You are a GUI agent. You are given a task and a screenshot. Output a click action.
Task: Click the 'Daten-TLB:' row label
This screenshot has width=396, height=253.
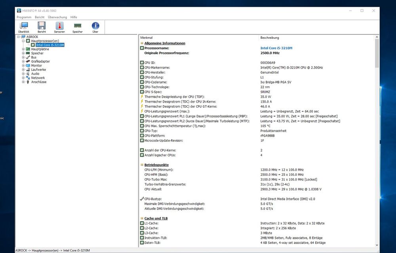click(152, 243)
